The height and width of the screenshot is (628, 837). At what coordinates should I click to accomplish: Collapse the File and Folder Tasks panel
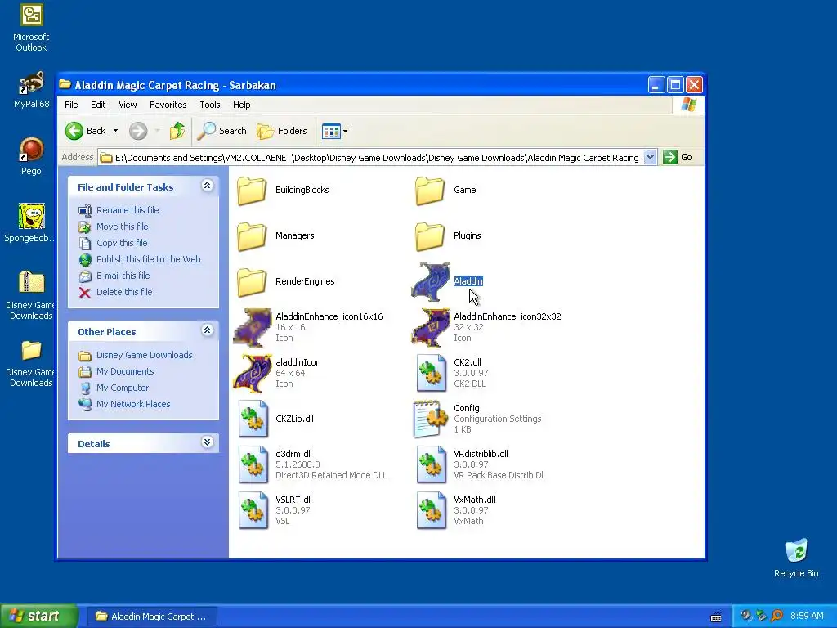tap(207, 186)
